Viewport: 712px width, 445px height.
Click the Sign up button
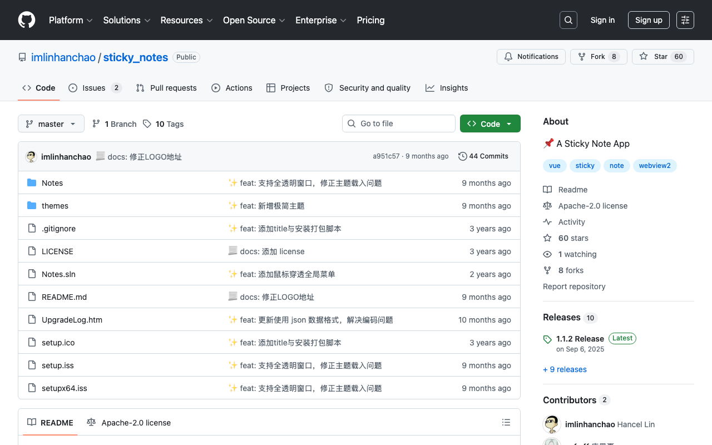(649, 20)
